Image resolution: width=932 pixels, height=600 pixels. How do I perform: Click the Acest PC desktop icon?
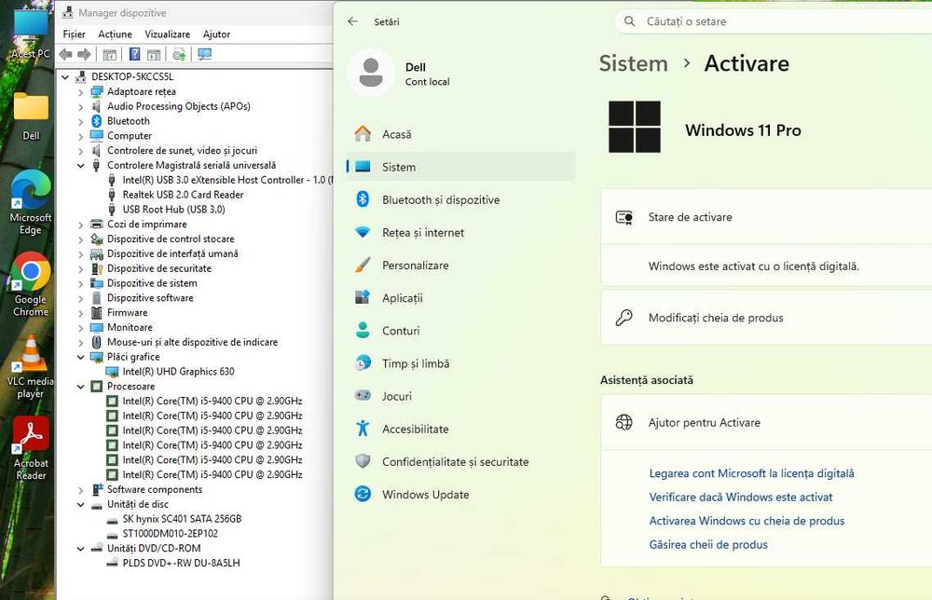tap(31, 35)
